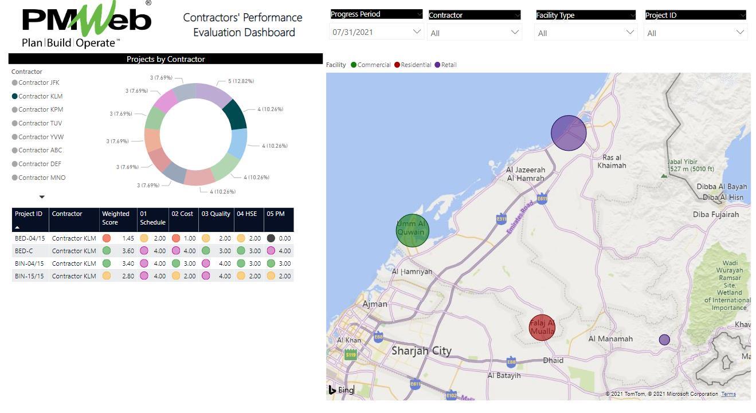This screenshot has width=756, height=413.
Task: Expand the Project ID slicer header chevron
Action: tap(742, 16)
